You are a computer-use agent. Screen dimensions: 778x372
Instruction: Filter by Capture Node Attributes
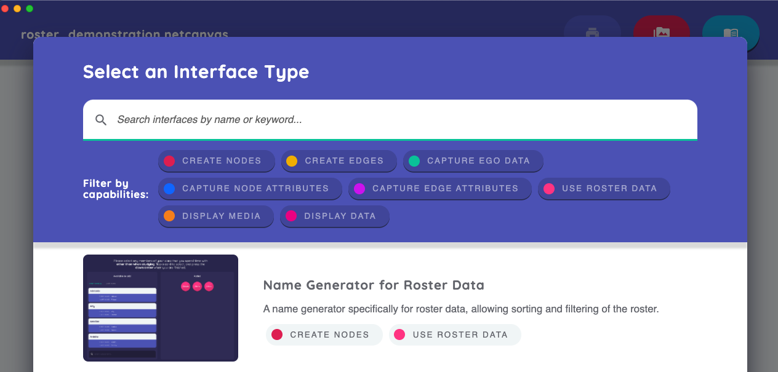(x=249, y=189)
